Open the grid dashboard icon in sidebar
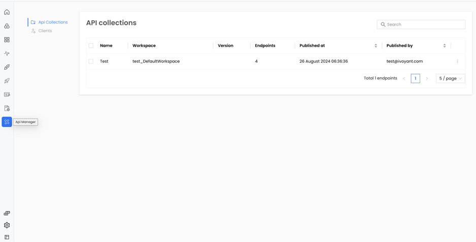This screenshot has height=242, width=476. click(7, 40)
